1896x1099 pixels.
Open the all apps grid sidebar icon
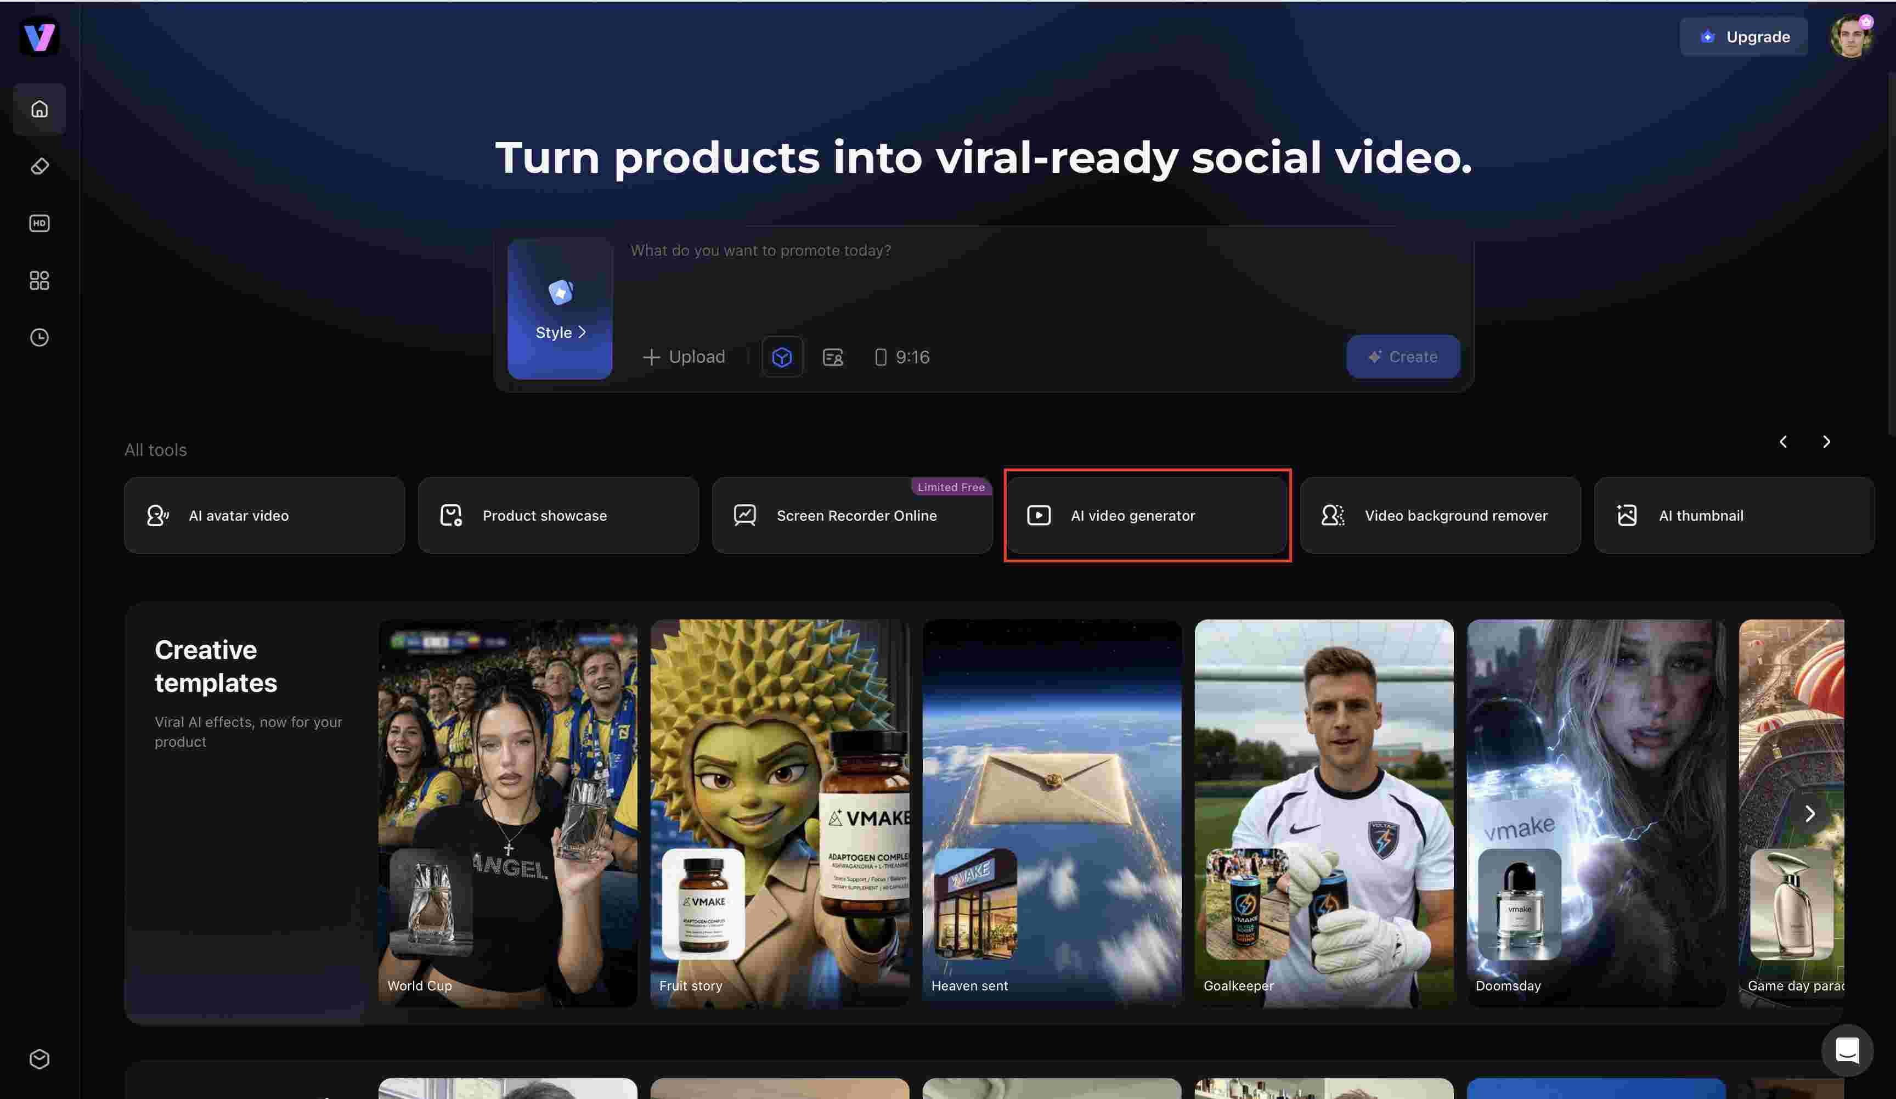point(39,280)
